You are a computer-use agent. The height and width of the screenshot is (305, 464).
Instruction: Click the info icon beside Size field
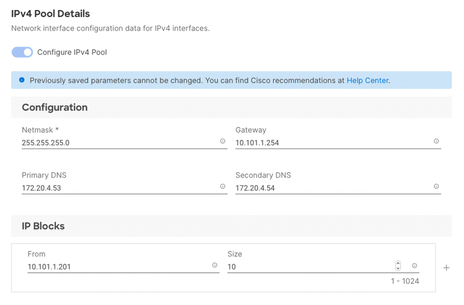[414, 265]
